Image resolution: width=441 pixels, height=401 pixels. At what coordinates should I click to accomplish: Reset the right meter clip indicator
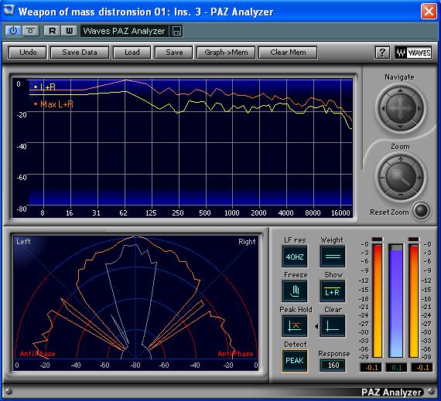point(414,240)
